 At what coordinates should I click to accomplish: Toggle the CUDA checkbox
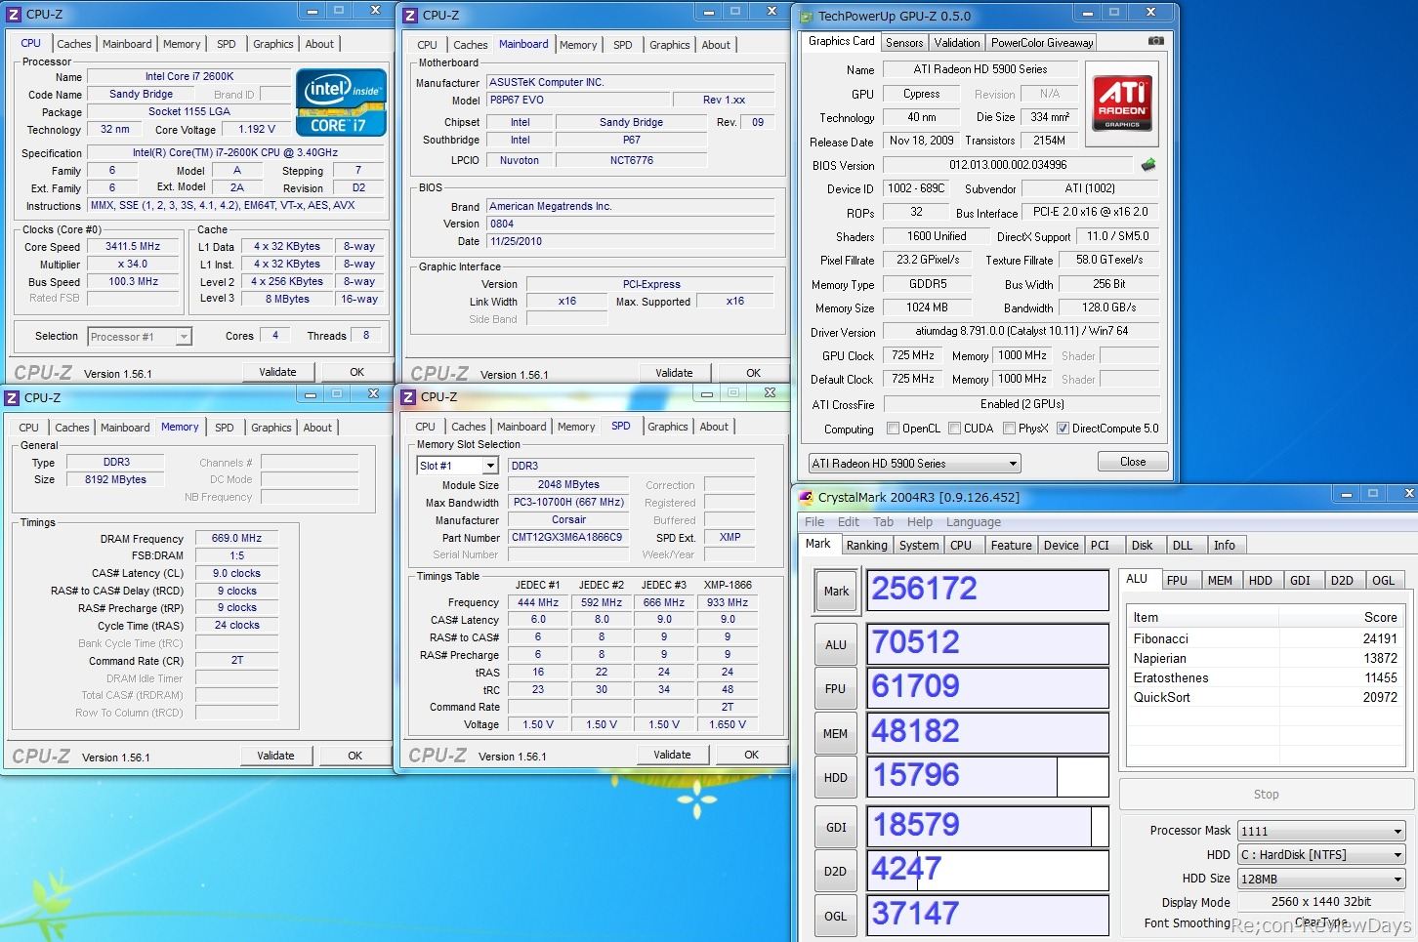point(954,429)
